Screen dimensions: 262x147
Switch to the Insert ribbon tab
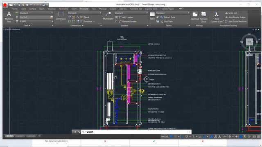[x=74, y=9]
